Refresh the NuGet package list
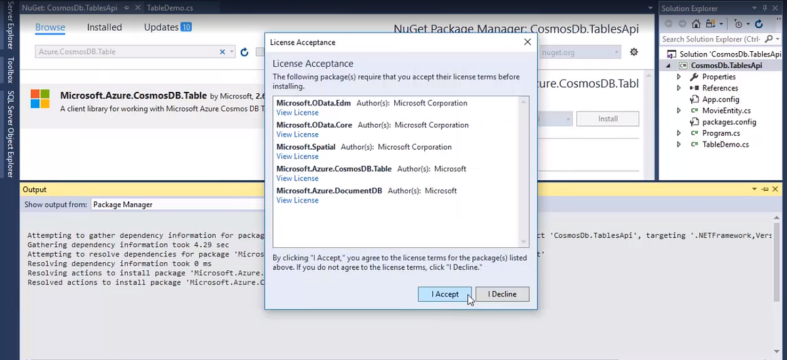 (x=245, y=52)
